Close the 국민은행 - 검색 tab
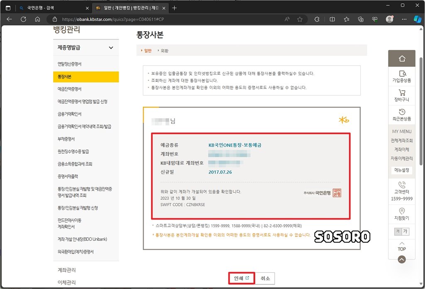425x289 pixels. point(87,8)
